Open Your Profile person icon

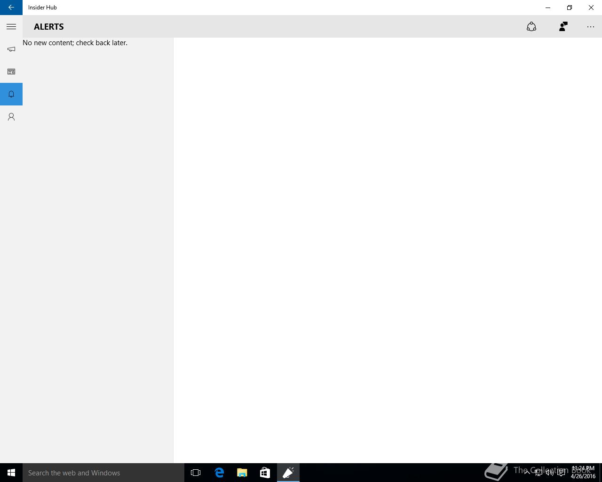click(11, 117)
